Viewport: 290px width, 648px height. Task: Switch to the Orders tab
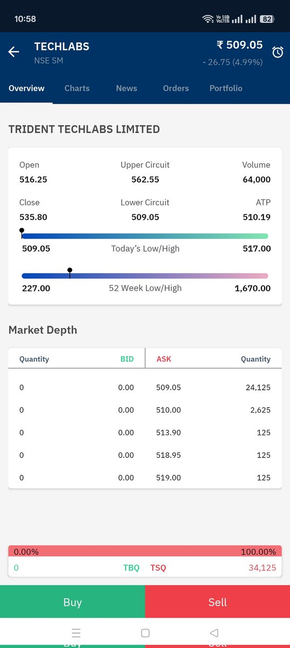click(176, 88)
